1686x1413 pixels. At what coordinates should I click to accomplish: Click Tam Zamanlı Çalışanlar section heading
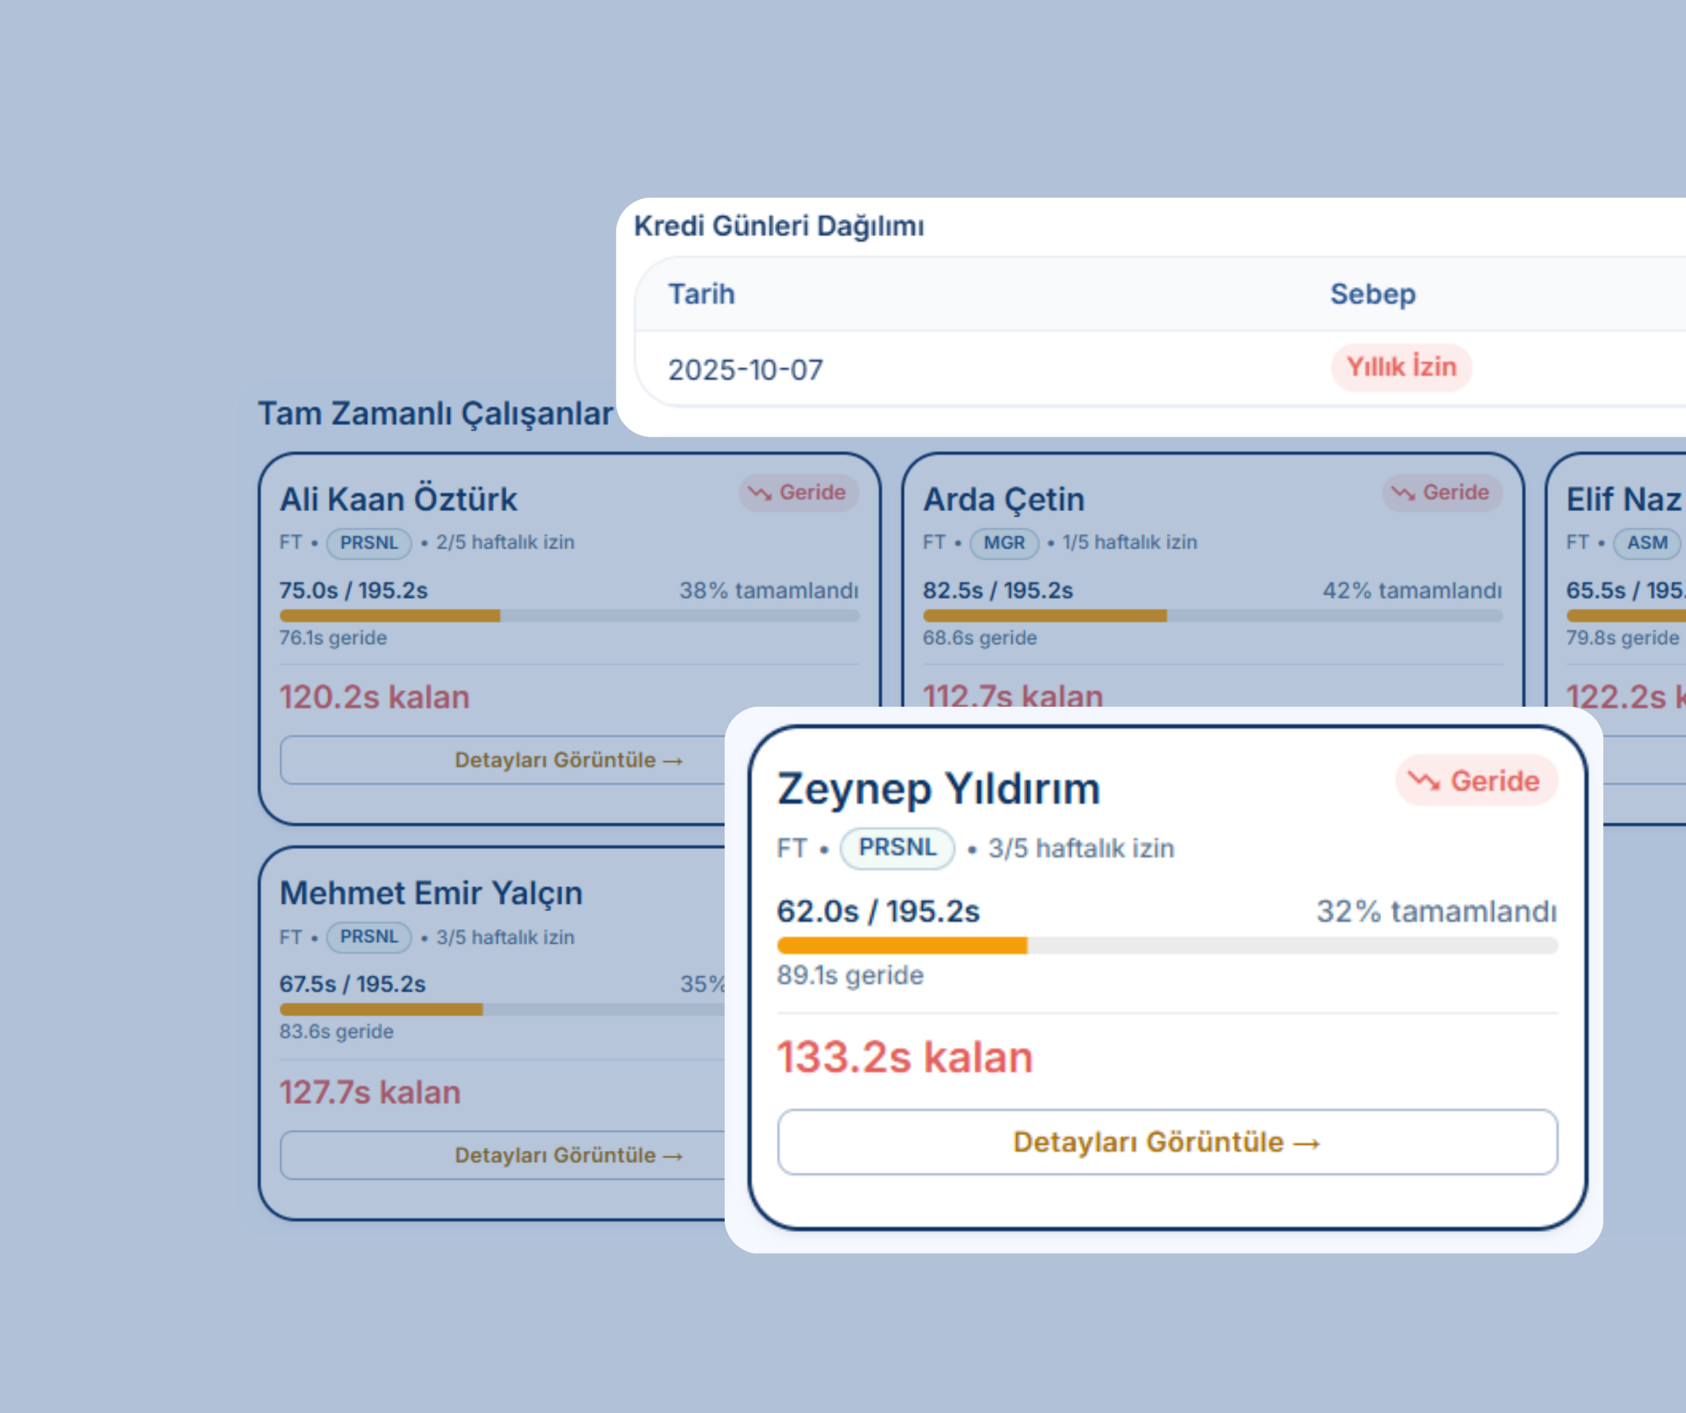pyautogui.click(x=435, y=414)
